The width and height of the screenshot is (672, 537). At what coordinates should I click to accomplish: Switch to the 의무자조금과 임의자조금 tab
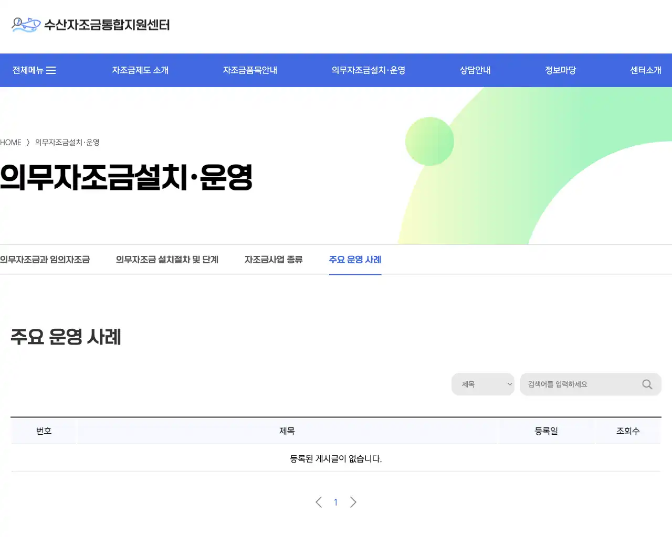tap(45, 260)
